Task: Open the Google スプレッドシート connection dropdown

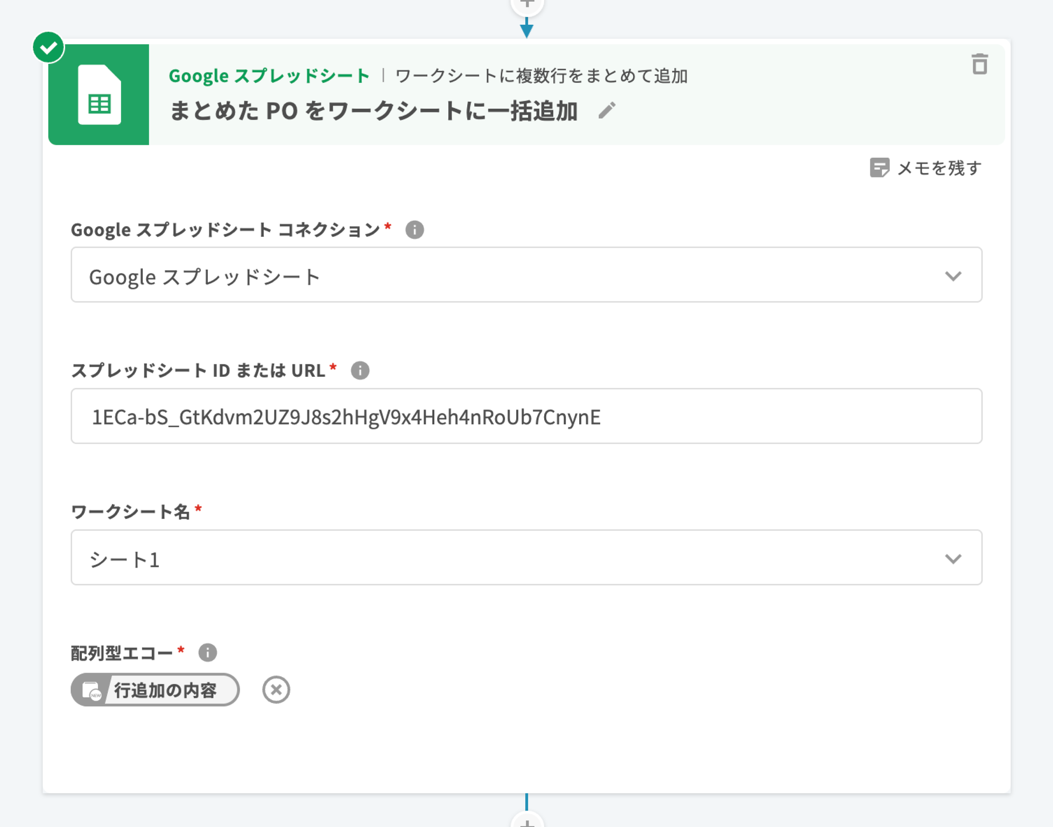Action: pyautogui.click(x=525, y=275)
